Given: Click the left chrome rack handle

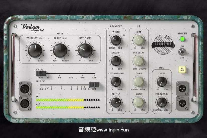Looking at the screenshot, I should [x=13, y=67].
